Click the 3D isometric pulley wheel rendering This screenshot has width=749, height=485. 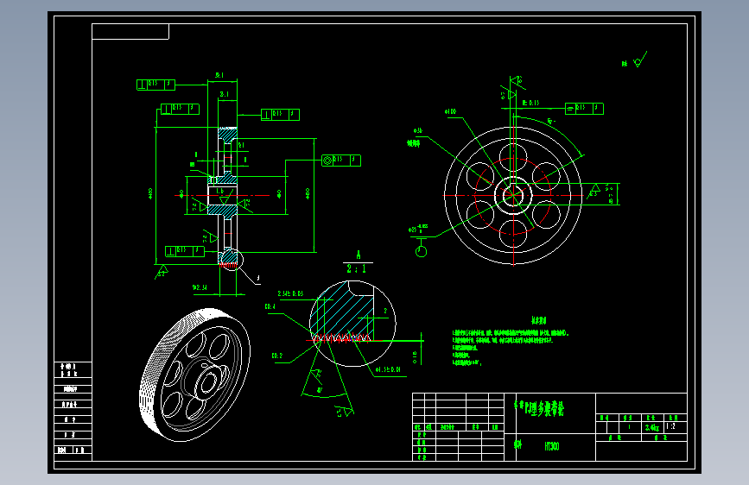(x=195, y=375)
